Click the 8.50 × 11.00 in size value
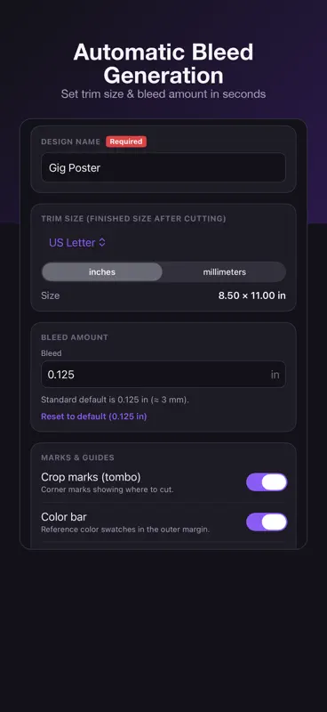327x712 pixels. (251, 295)
